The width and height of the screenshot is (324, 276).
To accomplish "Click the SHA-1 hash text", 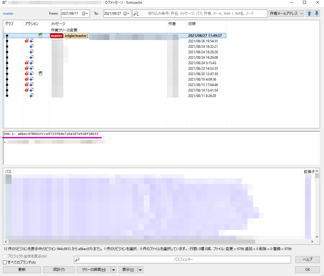I will (51, 134).
